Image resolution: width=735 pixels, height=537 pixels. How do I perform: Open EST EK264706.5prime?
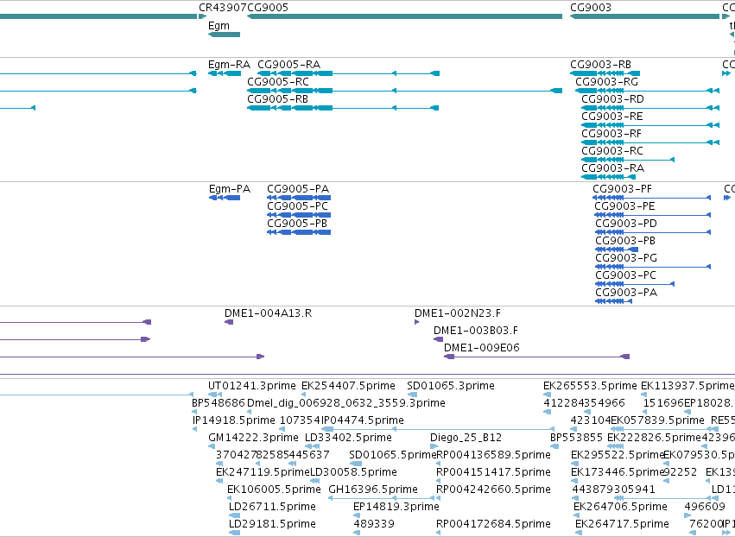[621, 508]
